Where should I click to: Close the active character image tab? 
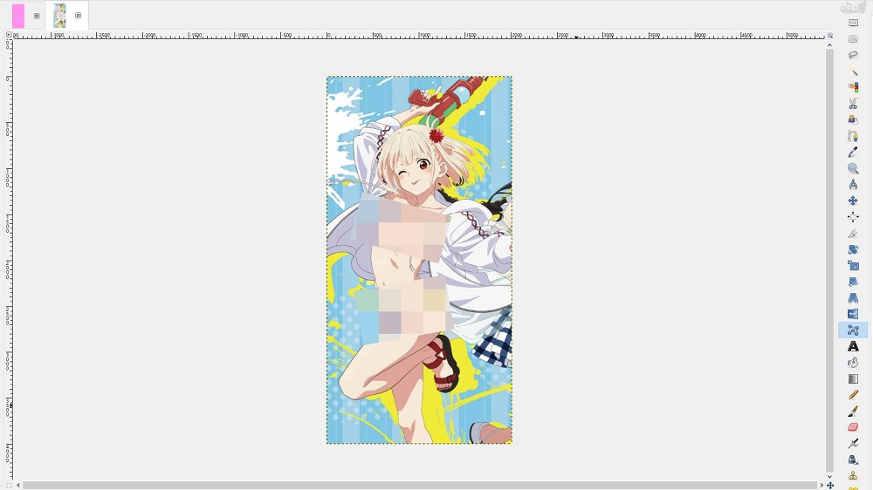(79, 16)
